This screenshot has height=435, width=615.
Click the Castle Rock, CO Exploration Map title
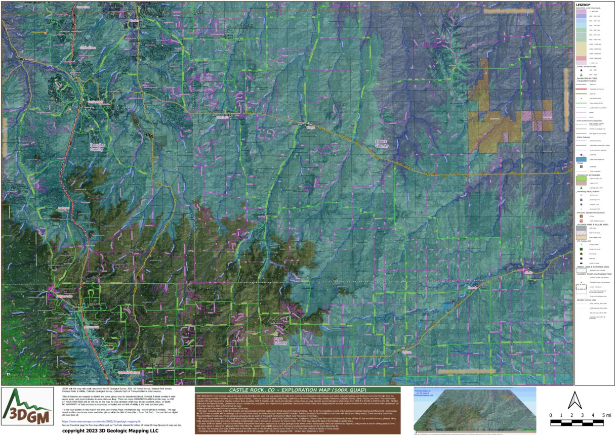click(x=298, y=390)
